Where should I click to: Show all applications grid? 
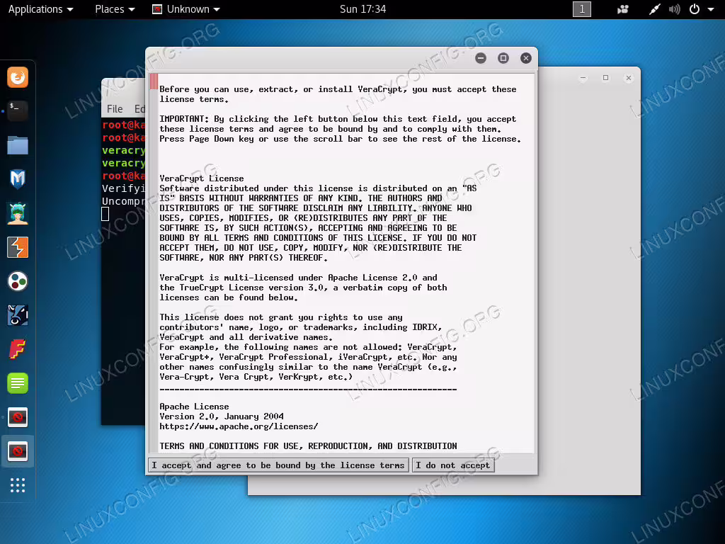click(x=18, y=484)
